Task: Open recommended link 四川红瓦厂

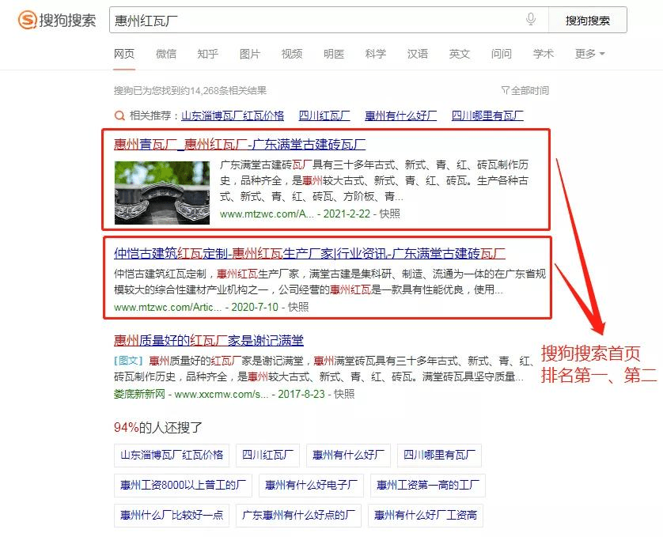Action: [324, 115]
